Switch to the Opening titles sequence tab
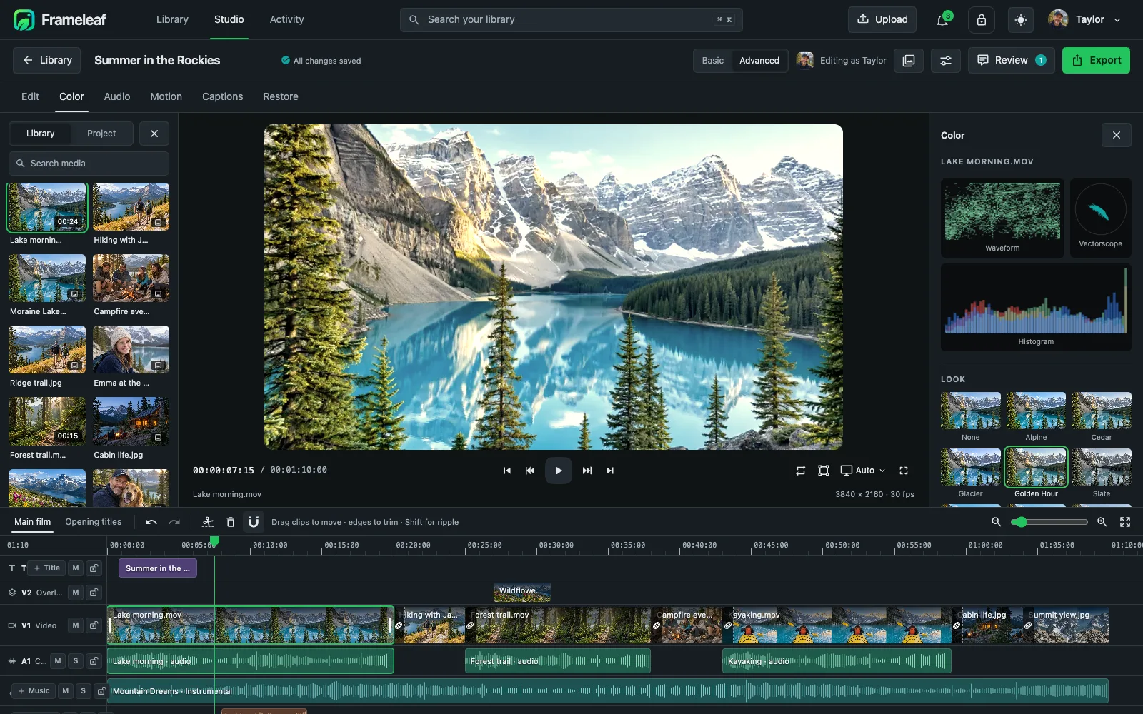This screenshot has width=1143, height=714. click(x=93, y=522)
